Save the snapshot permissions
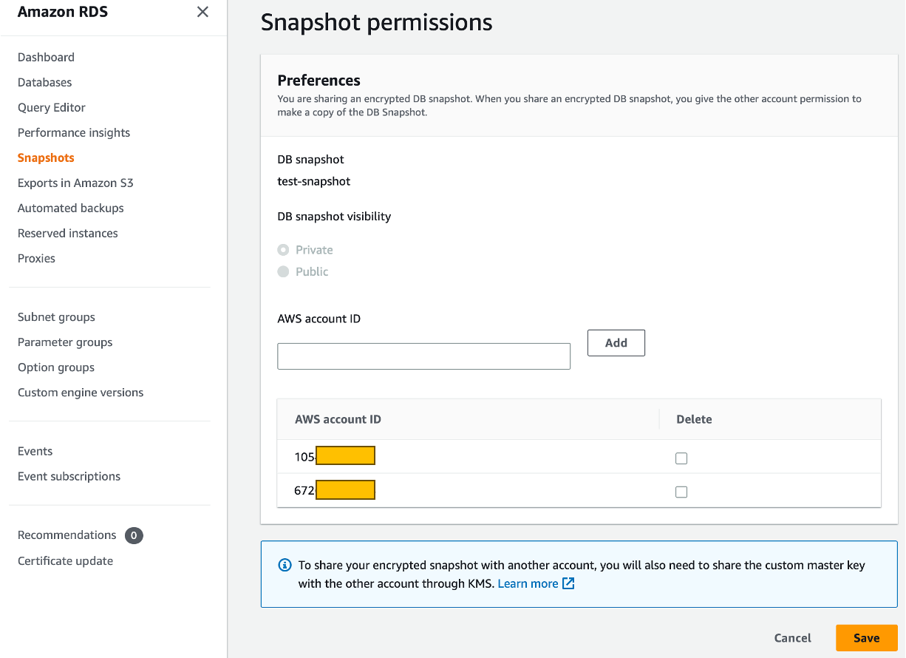906x658 pixels. [866, 638]
